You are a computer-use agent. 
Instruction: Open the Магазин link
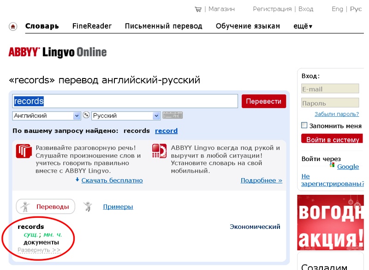tap(221, 9)
